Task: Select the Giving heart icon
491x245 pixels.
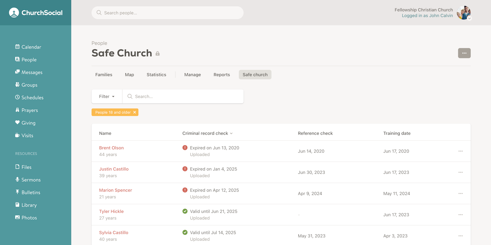Action: (x=17, y=122)
